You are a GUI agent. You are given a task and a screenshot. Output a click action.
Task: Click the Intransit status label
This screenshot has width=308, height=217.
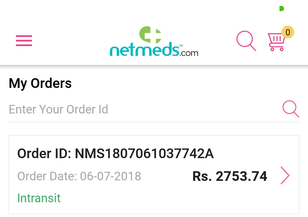[39, 198]
